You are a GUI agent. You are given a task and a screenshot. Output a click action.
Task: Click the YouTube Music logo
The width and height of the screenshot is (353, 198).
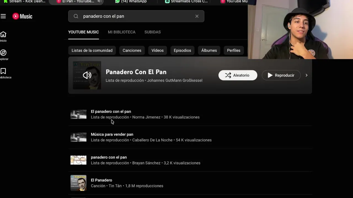[22, 16]
